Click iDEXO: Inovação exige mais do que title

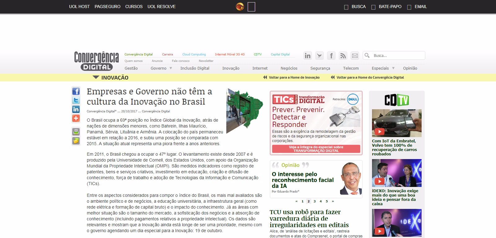pos(395,197)
